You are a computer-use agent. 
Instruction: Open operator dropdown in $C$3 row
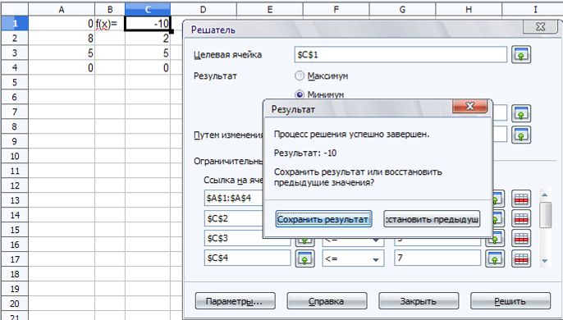click(x=353, y=240)
